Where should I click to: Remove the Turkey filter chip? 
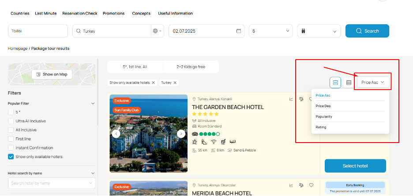coord(175,83)
